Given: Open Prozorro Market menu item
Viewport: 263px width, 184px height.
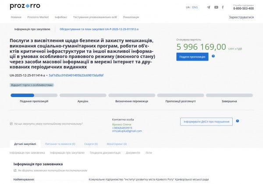Looking at the screenshot, I should tap(38, 17).
